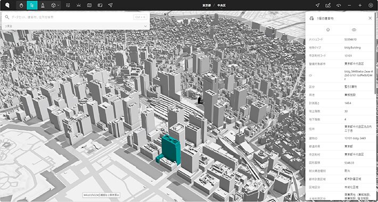Image resolution: width=378 pixels, height=202 pixels.
Task: Click the fly-to pin icon in building panel
Action: point(327,30)
